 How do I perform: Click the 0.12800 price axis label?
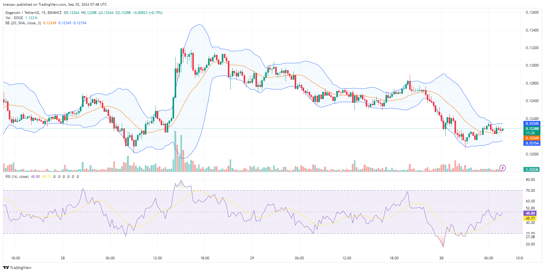click(532, 83)
